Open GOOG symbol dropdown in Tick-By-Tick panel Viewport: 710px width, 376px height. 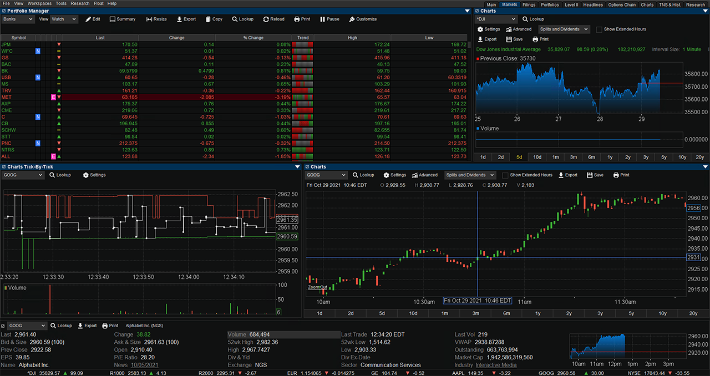coord(23,175)
